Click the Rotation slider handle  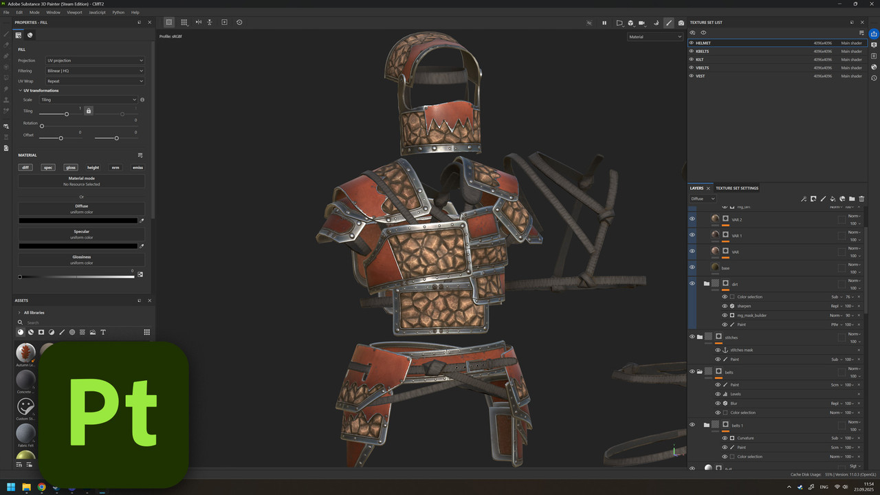pyautogui.click(x=42, y=126)
